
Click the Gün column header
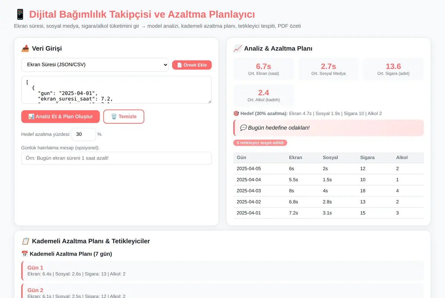(241, 158)
